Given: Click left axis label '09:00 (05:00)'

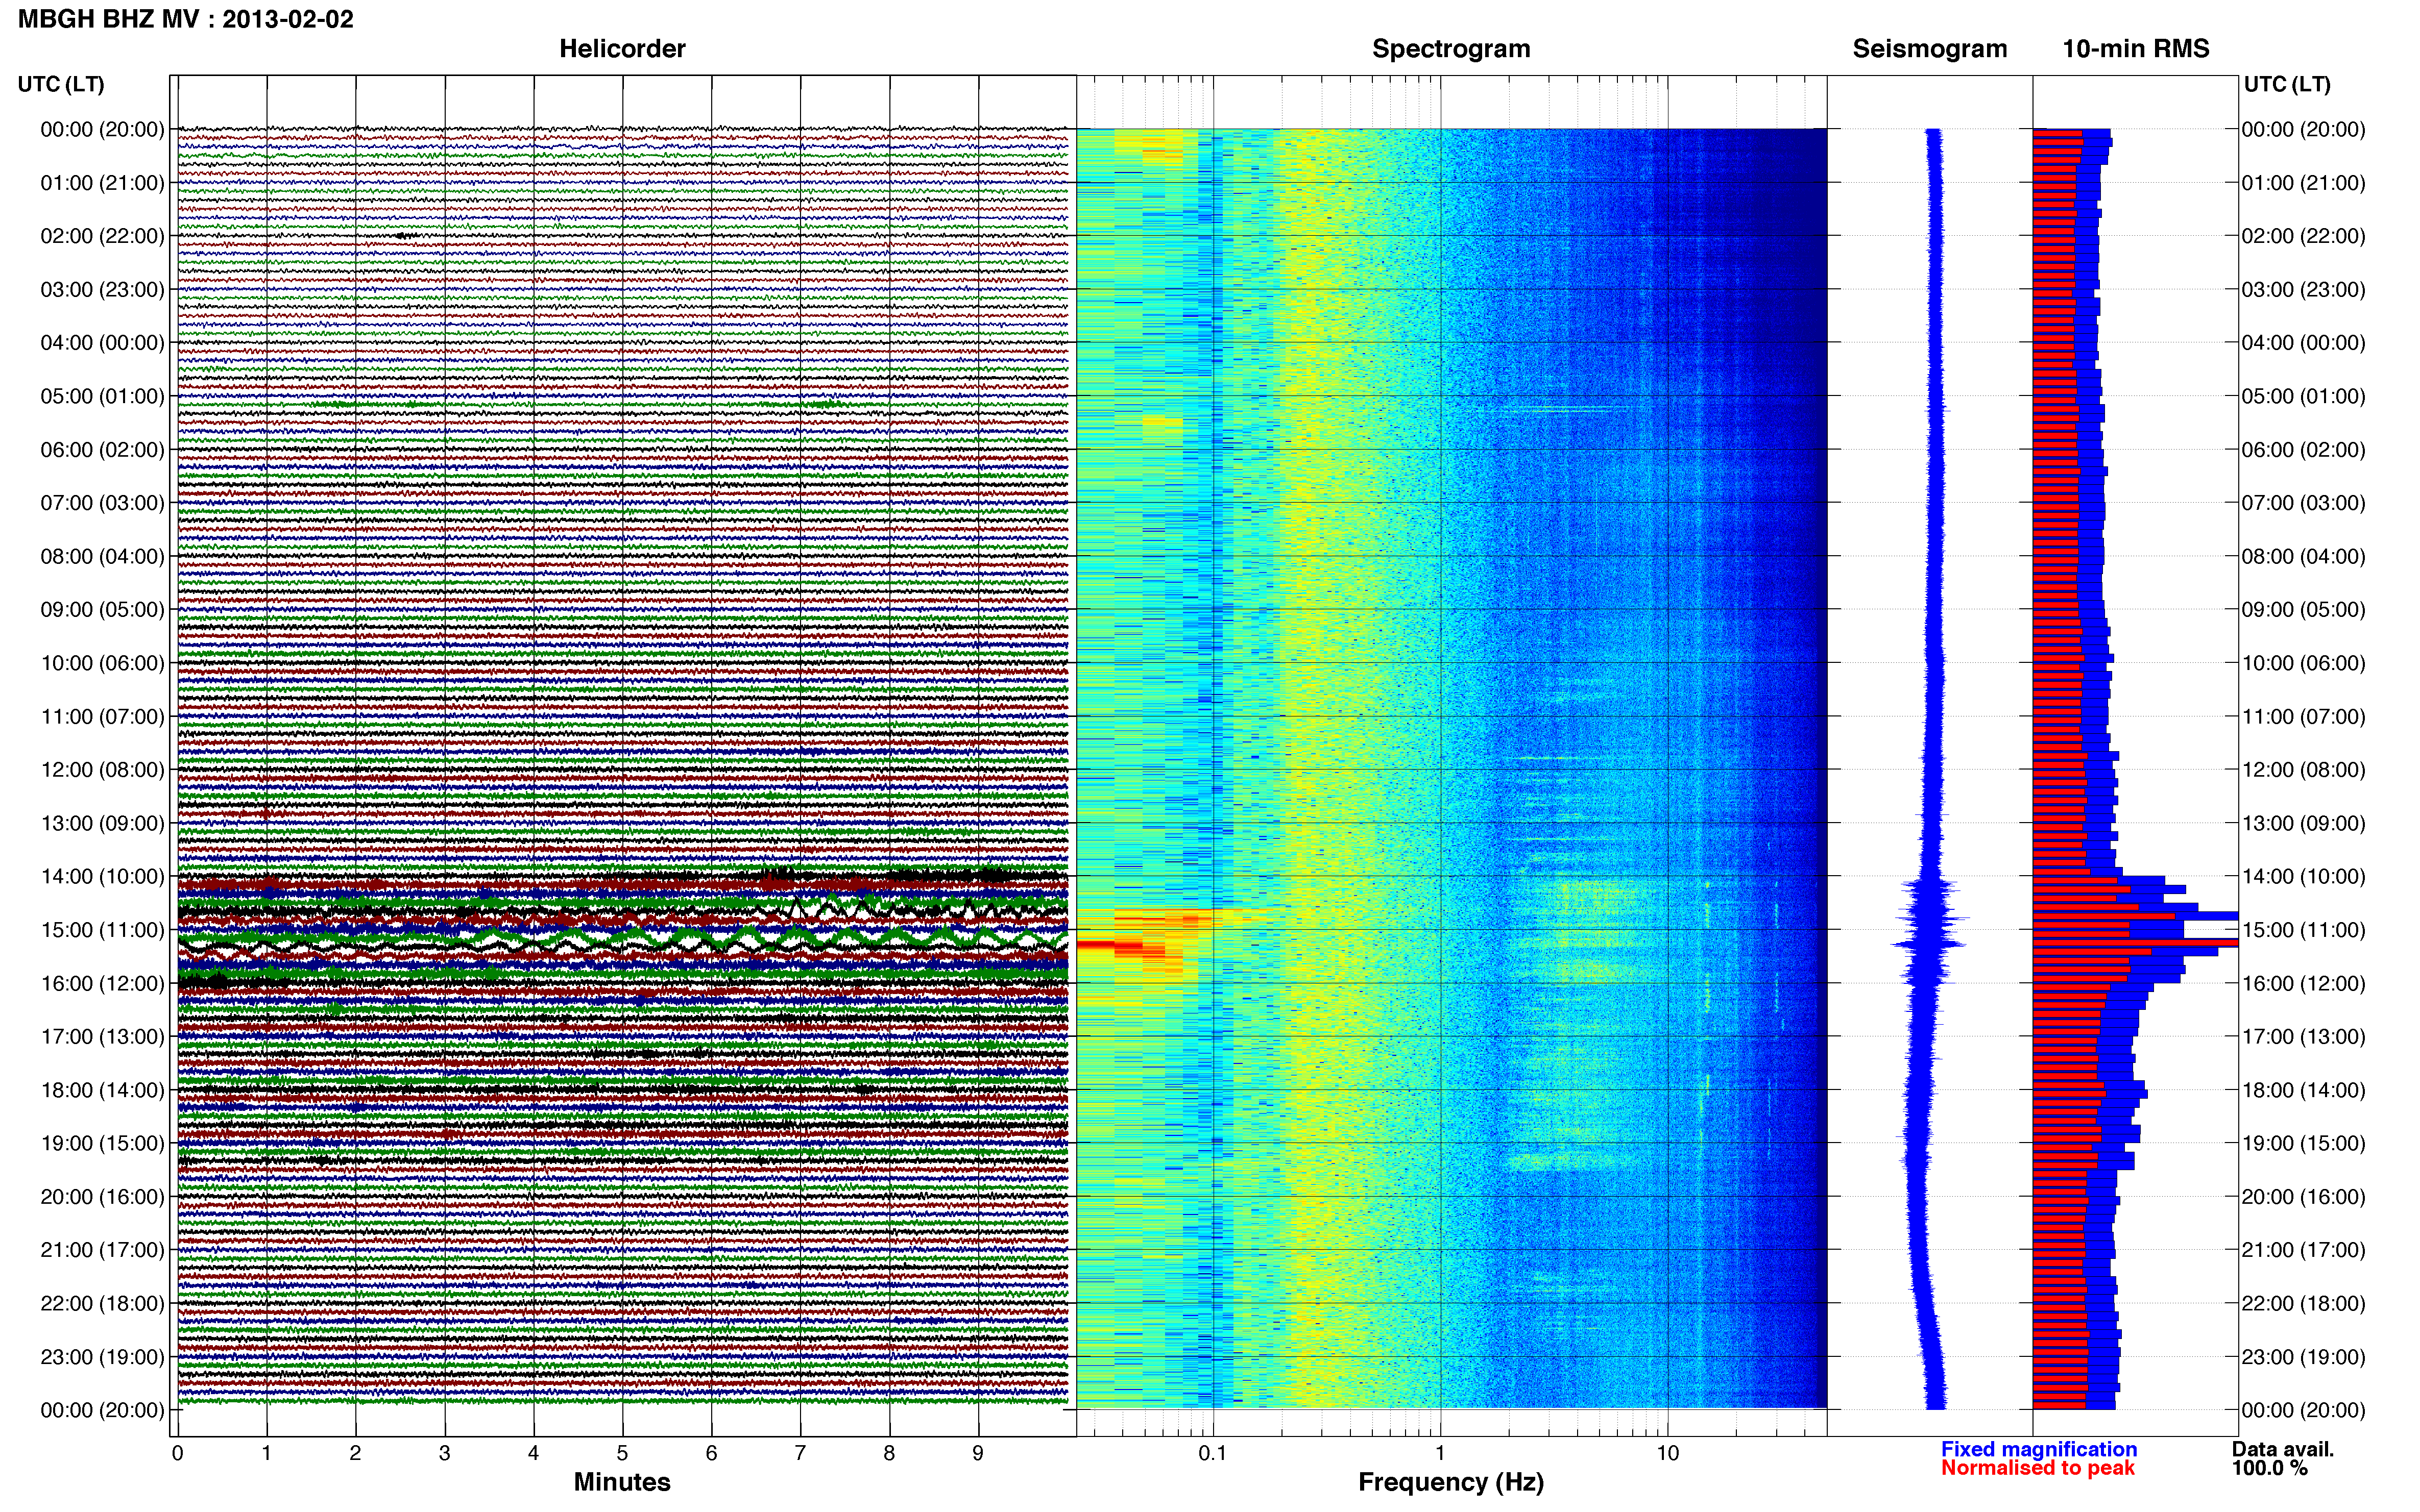Looking at the screenshot, I should (102, 609).
